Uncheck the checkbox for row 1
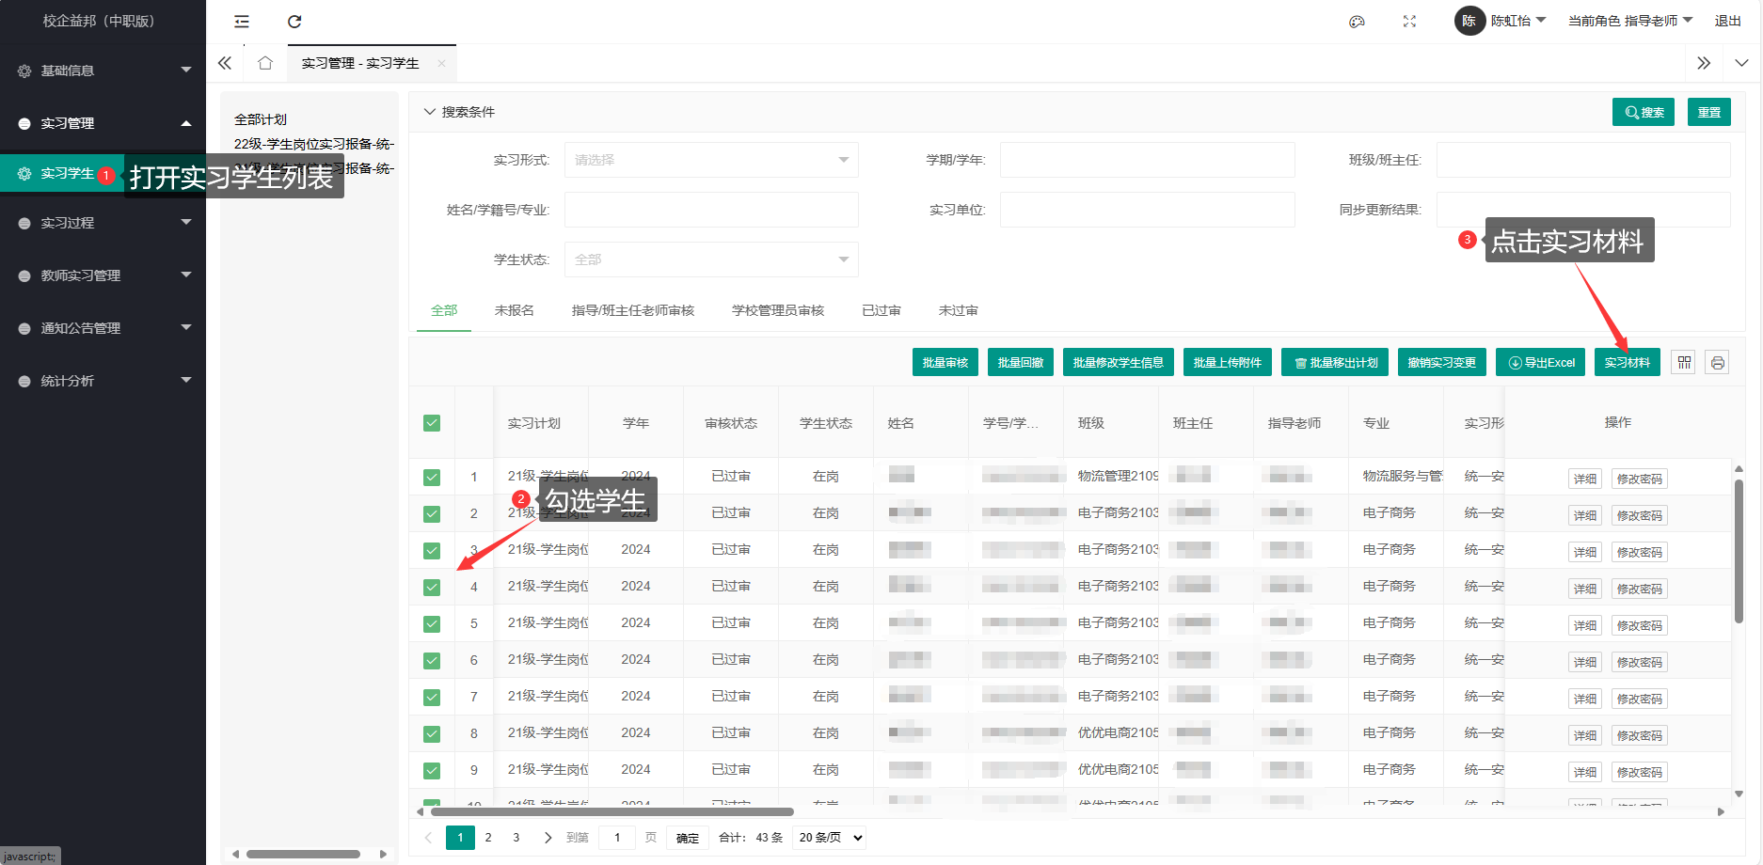 (x=432, y=477)
